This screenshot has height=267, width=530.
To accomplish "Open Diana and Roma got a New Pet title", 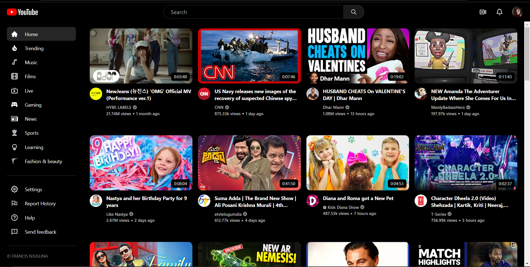I will point(358,198).
